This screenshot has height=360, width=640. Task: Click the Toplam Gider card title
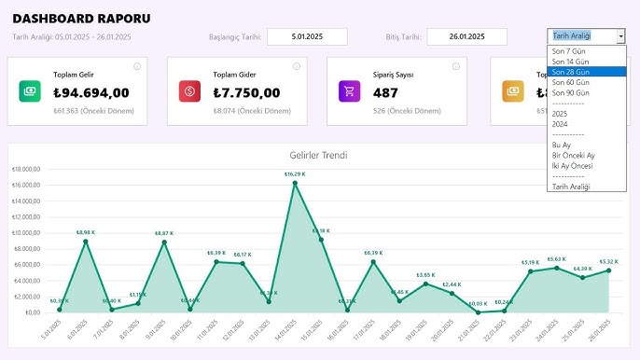[235, 75]
